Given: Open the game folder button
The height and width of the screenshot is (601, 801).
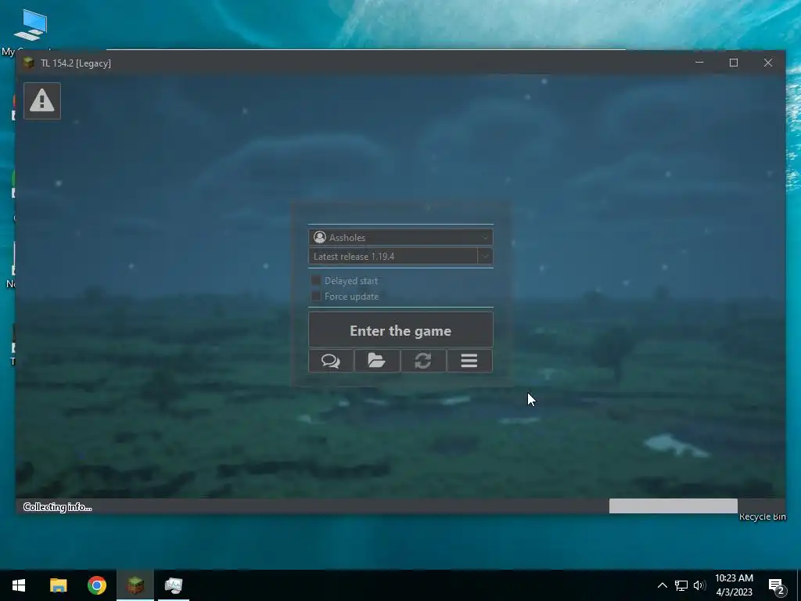Looking at the screenshot, I should pos(377,361).
